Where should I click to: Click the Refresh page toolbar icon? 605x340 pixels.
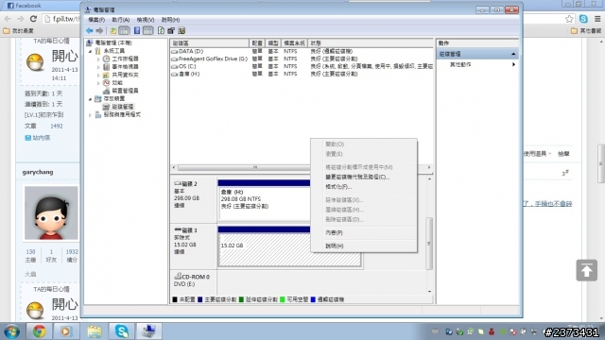tap(161, 30)
